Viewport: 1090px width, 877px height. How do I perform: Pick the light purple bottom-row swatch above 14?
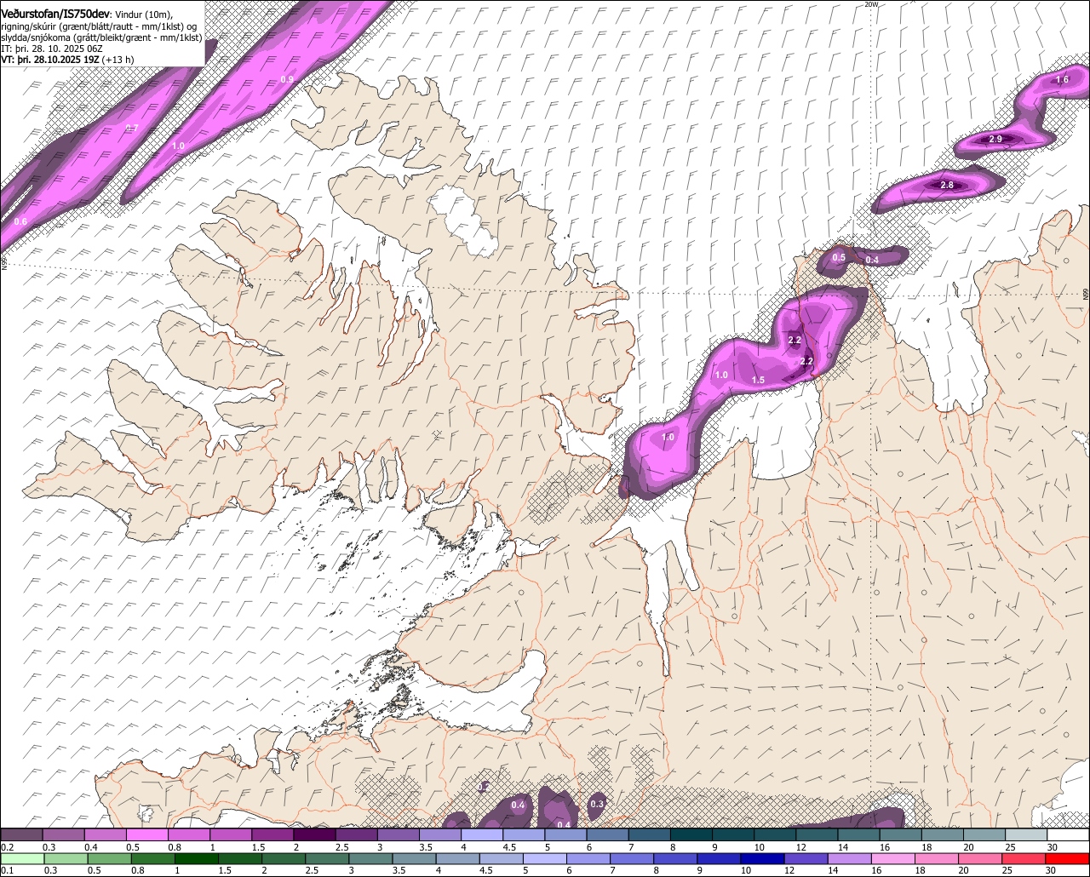click(850, 858)
